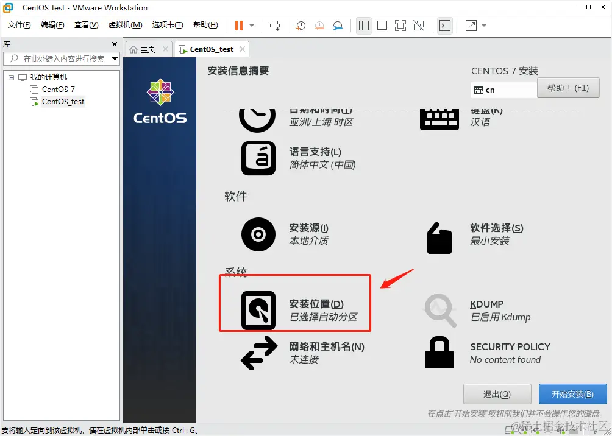Click the Unity mode toolbar icon
Viewport: 612px width, 436px height.
(419, 26)
